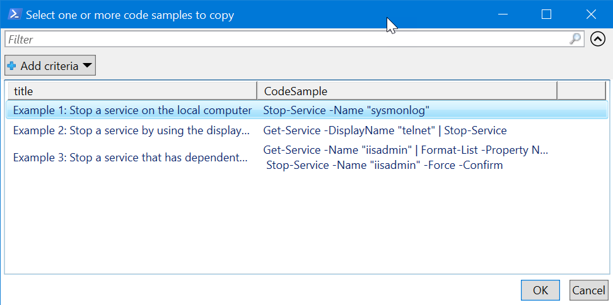The width and height of the screenshot is (613, 305).
Task: Focus the Filter text field
Action: [x=294, y=39]
